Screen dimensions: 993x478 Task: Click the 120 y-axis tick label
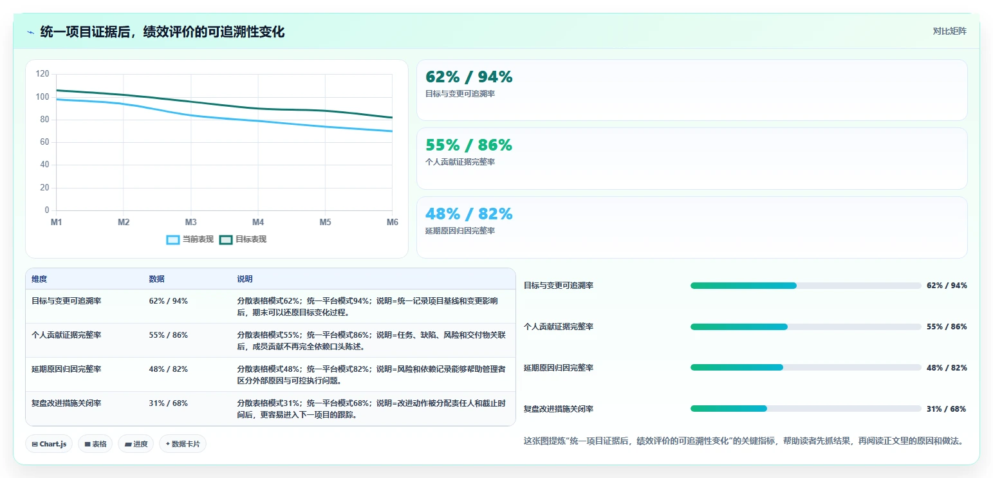42,74
